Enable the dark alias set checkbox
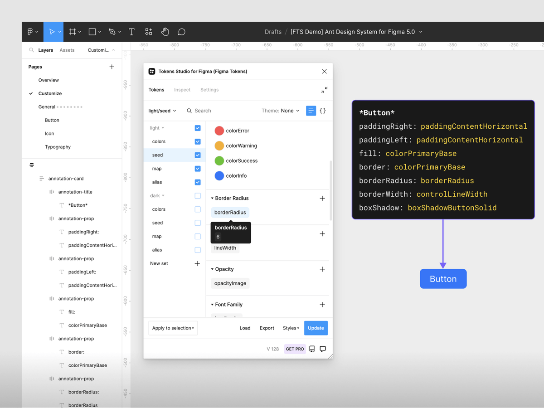 pyautogui.click(x=198, y=250)
